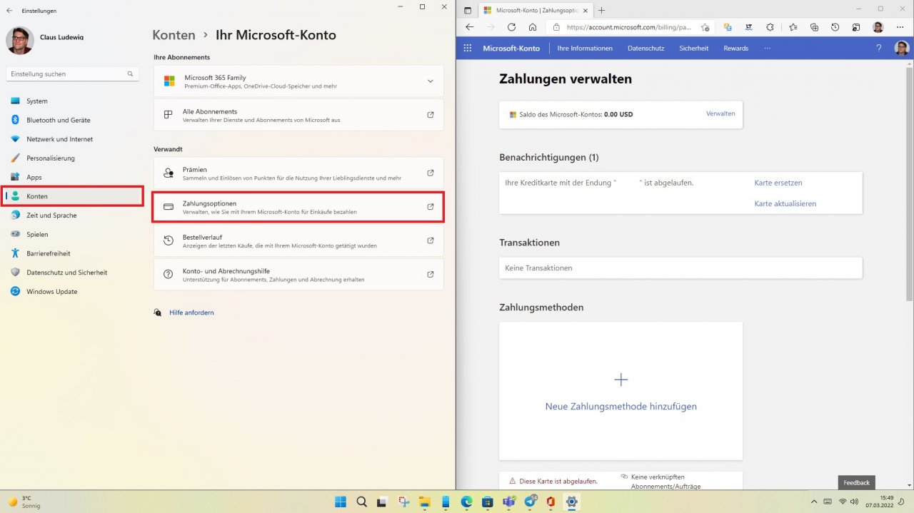Open Feedback button in browser page
The height and width of the screenshot is (513, 914).
click(x=856, y=482)
